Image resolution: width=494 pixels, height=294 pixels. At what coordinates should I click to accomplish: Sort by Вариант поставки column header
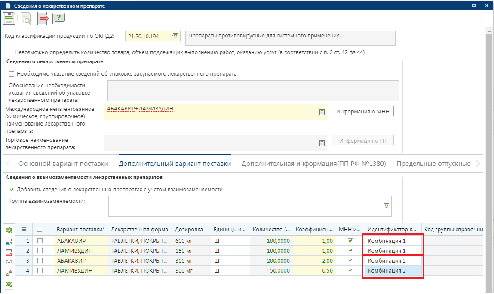pos(81,230)
